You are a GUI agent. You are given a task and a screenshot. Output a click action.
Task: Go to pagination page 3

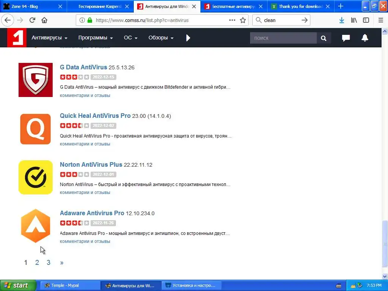pos(48,262)
